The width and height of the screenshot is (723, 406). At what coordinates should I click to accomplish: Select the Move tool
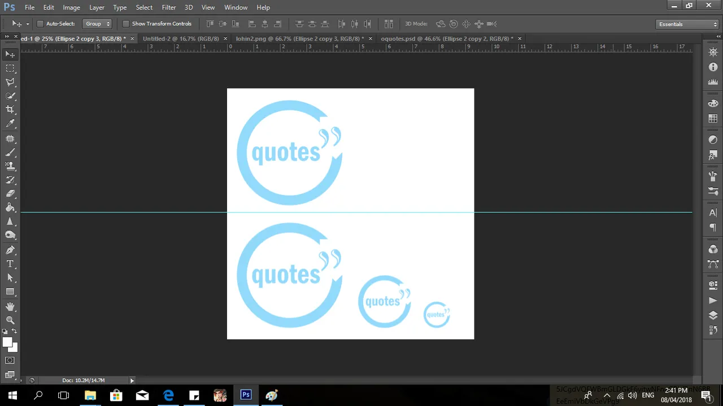click(10, 54)
